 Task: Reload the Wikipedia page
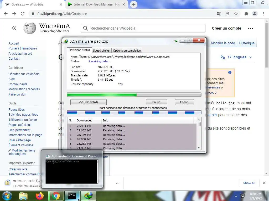pos(23,14)
